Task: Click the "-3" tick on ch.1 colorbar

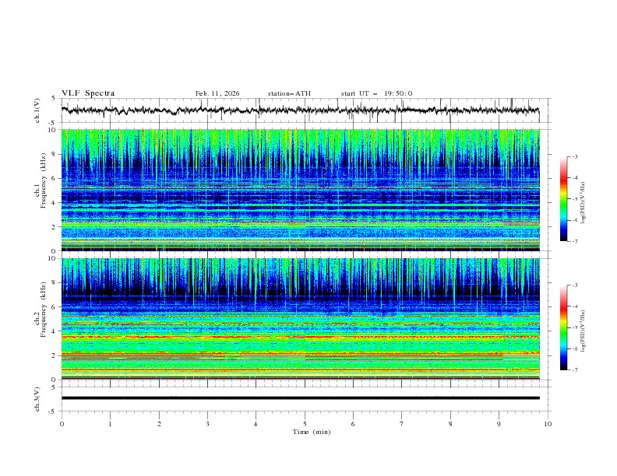Action: pos(574,156)
